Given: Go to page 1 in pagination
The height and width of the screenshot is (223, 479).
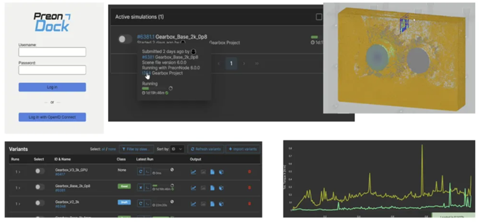Looking at the screenshot, I should tap(231, 64).
